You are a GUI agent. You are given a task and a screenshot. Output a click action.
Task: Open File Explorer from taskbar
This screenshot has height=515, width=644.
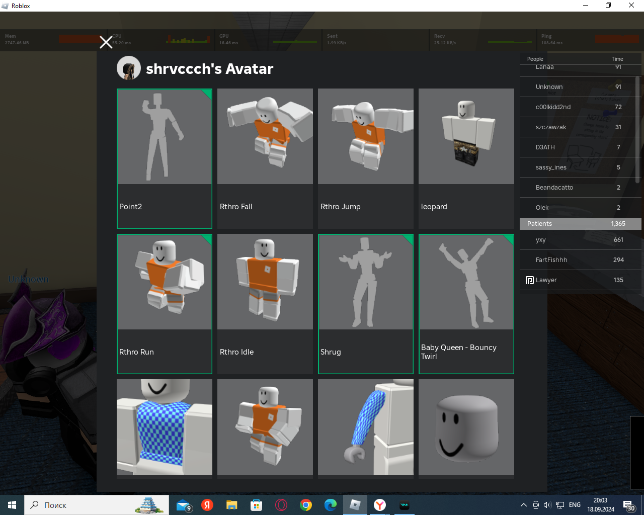pyautogui.click(x=231, y=505)
